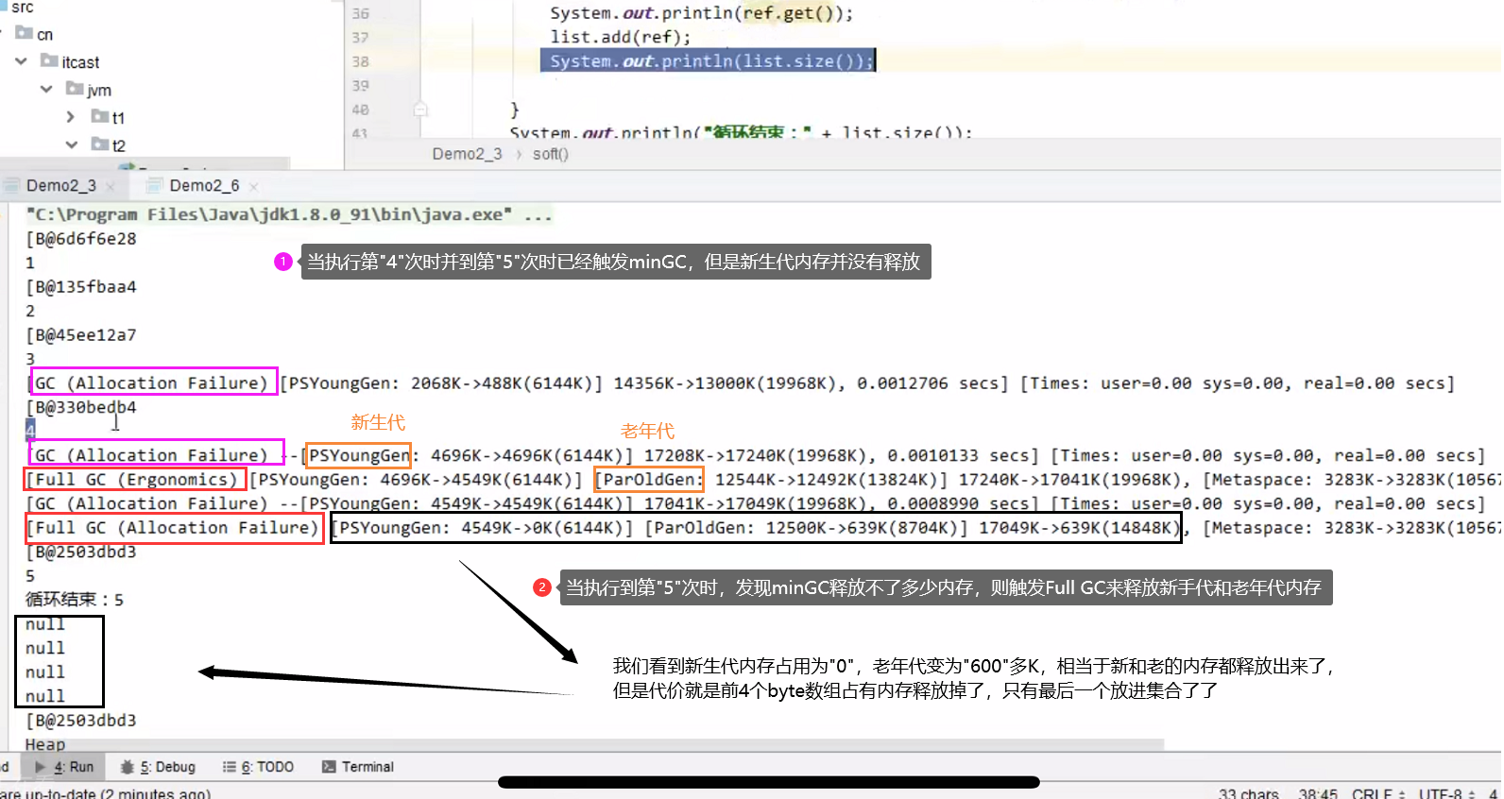Switch to the Demo2_3 run tab
Screen dimensions: 1504x799
[60, 185]
